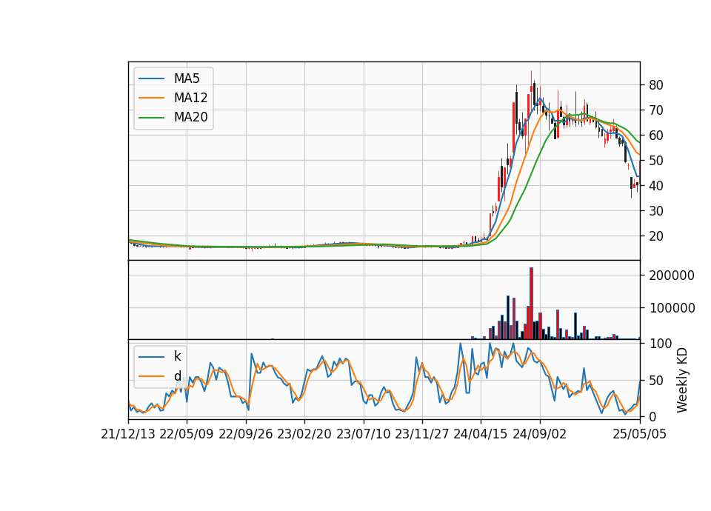Click the 25/05/05 date tick label
The height and width of the screenshot is (511, 711).
(x=640, y=435)
